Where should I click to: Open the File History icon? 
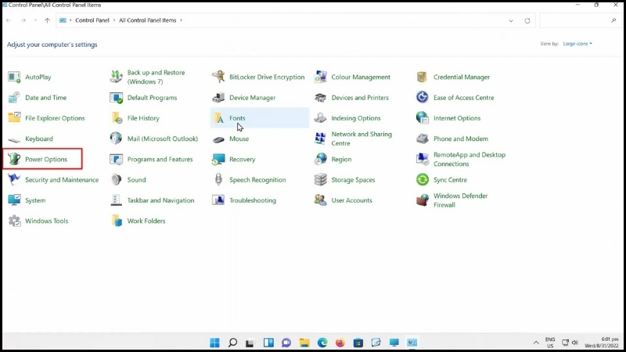point(116,118)
